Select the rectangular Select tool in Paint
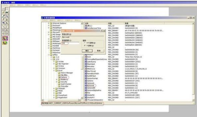Image resolution: width=197 pixels, height=117 pixels. (7, 9)
